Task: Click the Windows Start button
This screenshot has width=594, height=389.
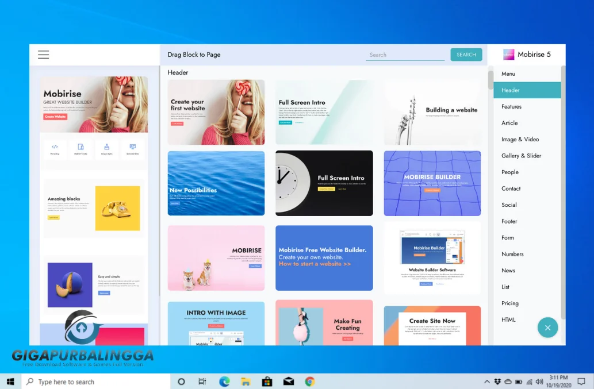Action: point(10,382)
